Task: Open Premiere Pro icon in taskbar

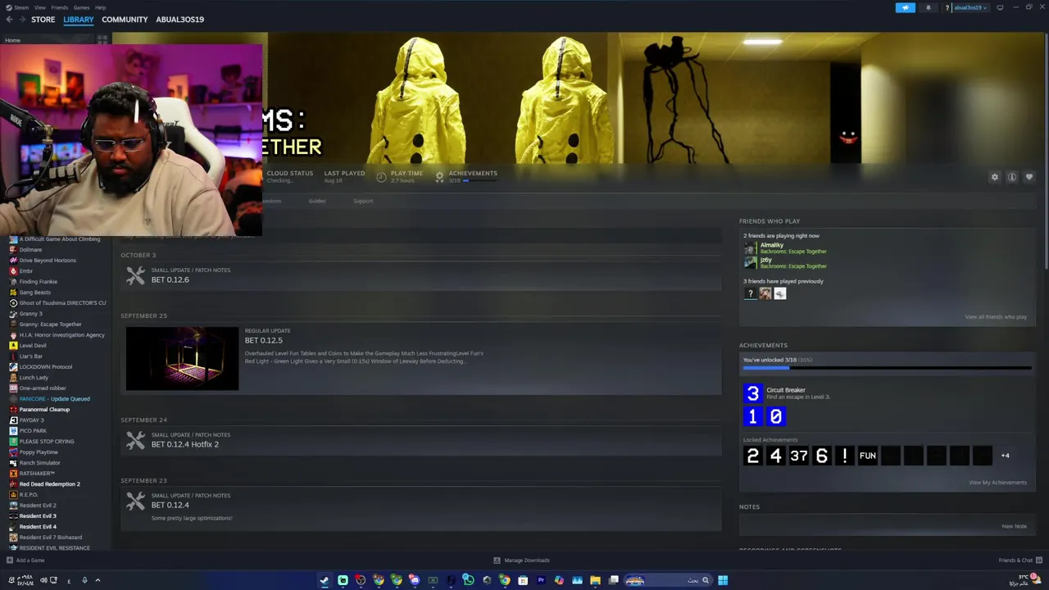Action: (x=541, y=580)
